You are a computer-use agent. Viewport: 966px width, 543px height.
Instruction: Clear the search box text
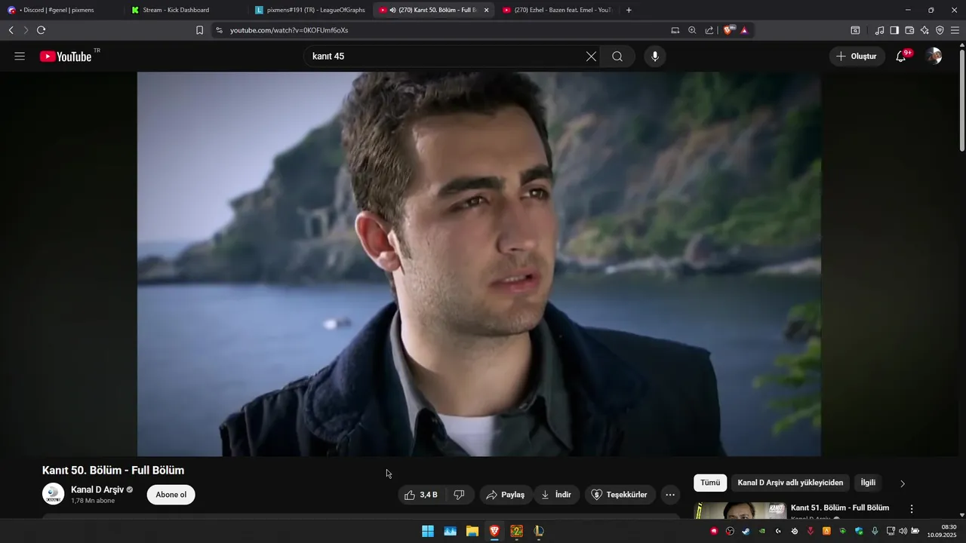(x=591, y=57)
